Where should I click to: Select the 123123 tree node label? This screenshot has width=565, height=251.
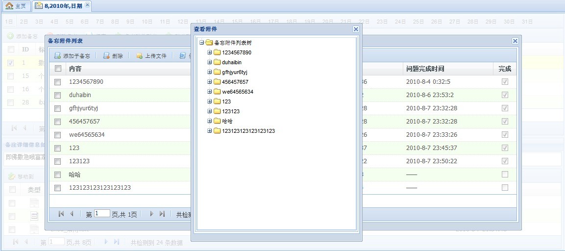coord(231,111)
